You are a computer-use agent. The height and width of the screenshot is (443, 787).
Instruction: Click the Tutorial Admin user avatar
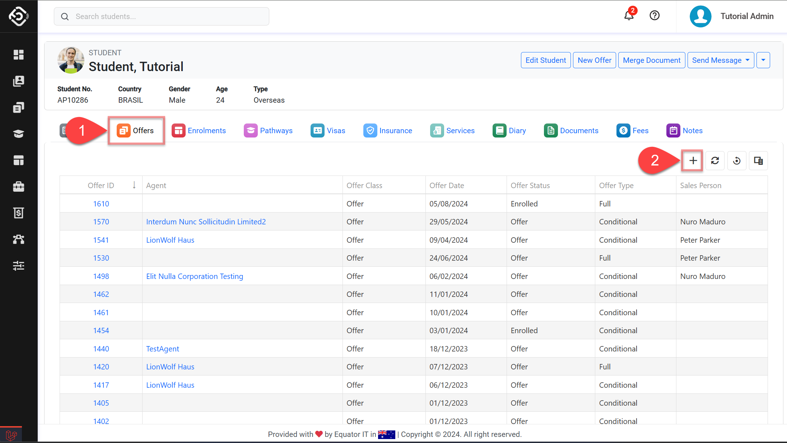click(700, 16)
